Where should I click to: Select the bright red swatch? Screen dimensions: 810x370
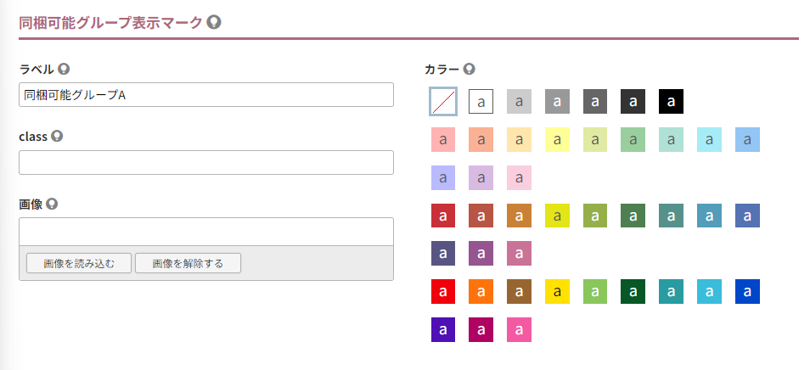click(443, 292)
